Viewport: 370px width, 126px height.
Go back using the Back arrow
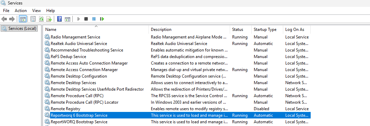(4, 19)
